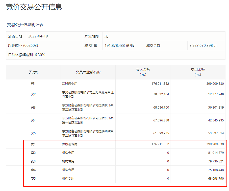Click the 成交量 value 191,878,433 份/股
The image size is (229, 191).
(120, 46)
